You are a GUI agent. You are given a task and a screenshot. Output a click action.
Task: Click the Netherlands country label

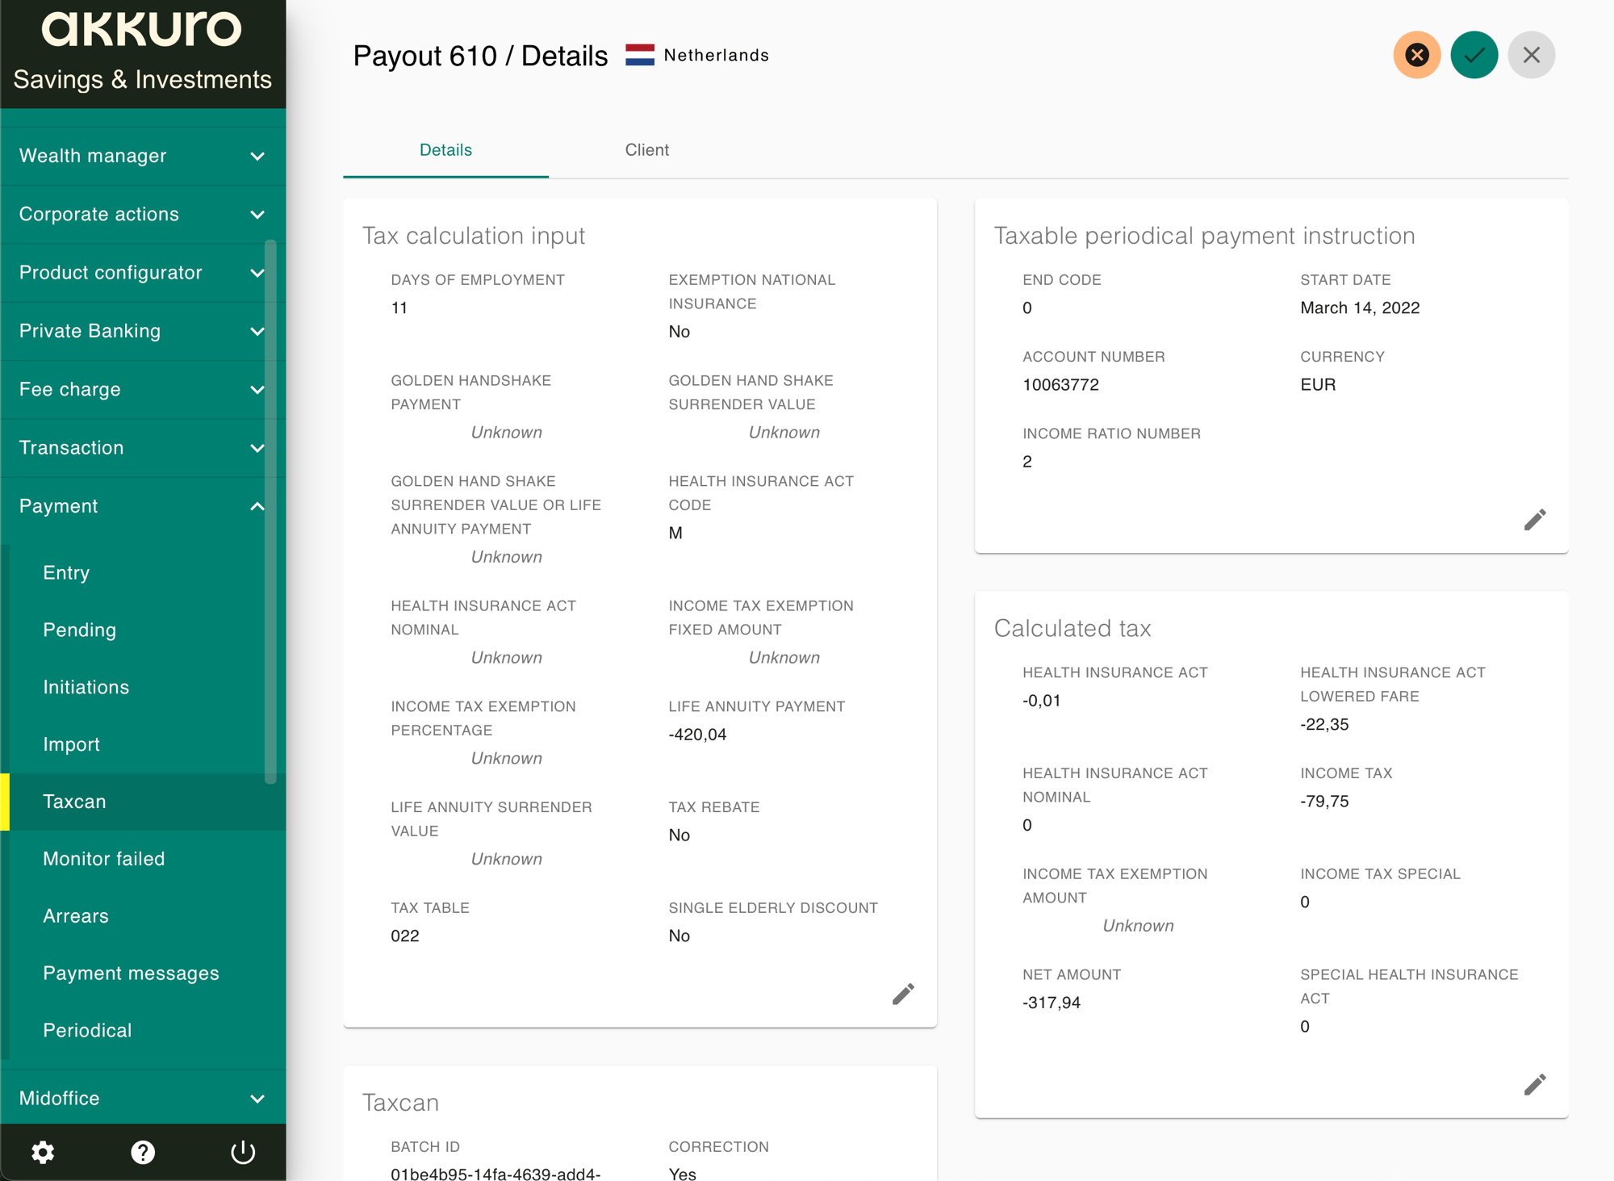[x=716, y=55]
